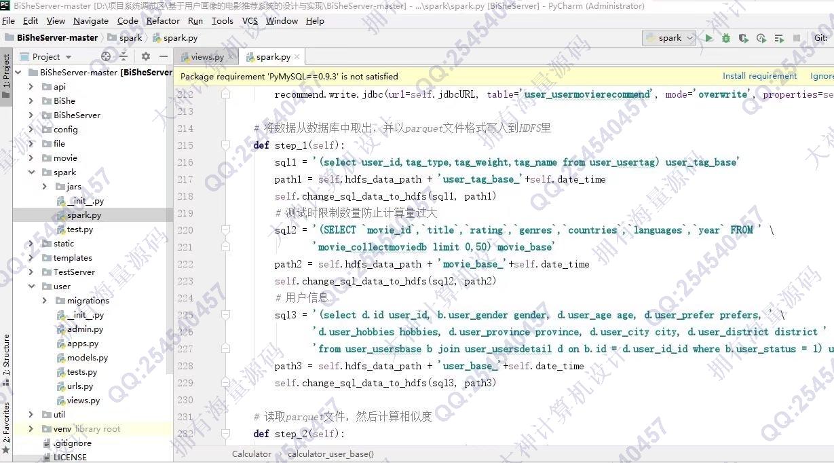
Task: Click the Edit menu
Action: point(31,21)
